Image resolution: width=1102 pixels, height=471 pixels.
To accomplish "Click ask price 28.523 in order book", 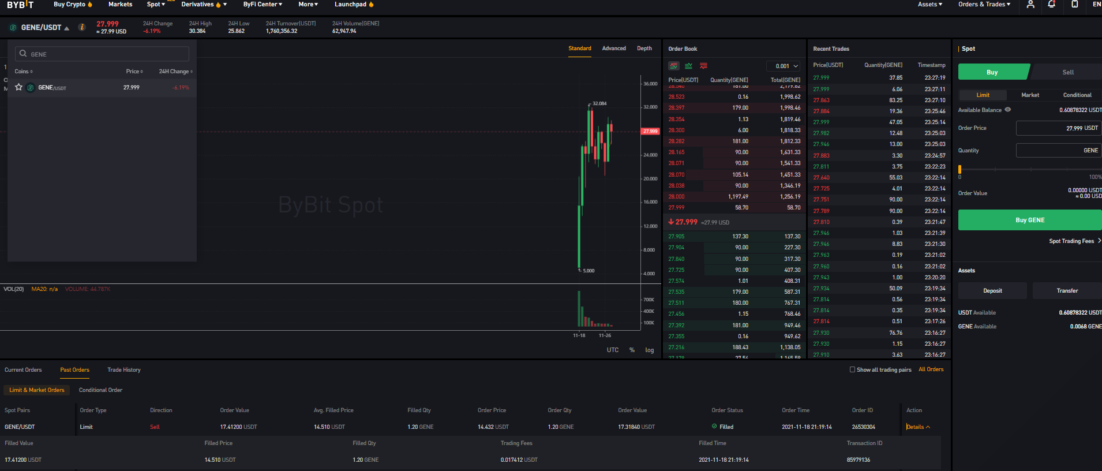I will [x=676, y=97].
